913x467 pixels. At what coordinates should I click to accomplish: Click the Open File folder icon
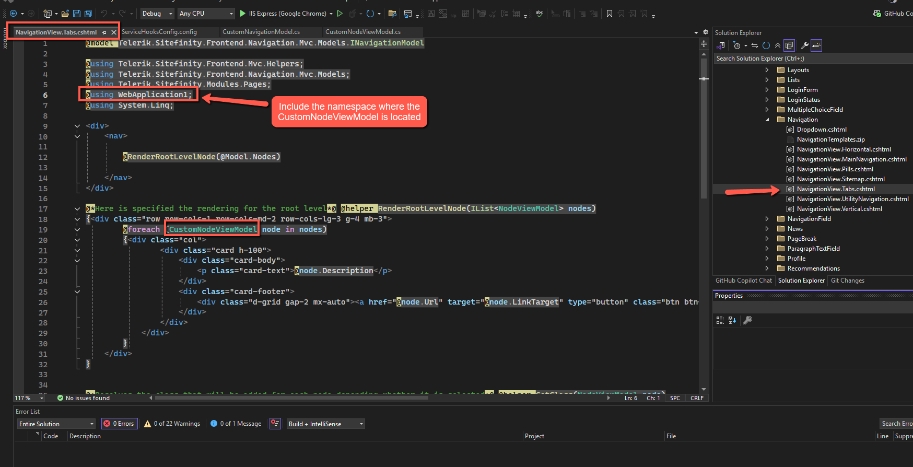tap(65, 14)
